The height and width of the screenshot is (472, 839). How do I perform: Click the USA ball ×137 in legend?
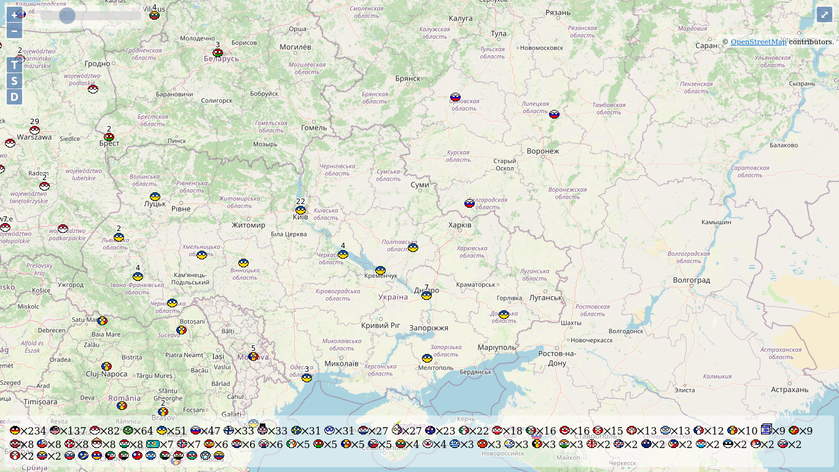pyautogui.click(x=55, y=431)
